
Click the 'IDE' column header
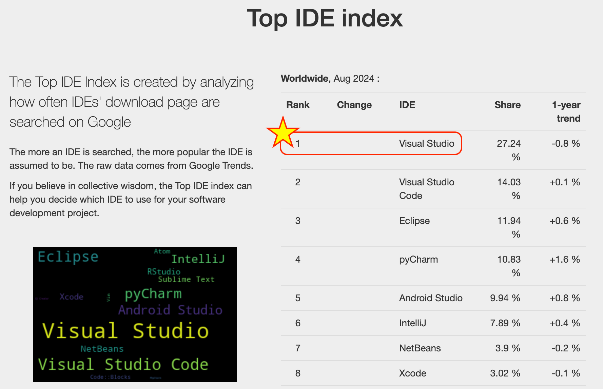tap(407, 105)
